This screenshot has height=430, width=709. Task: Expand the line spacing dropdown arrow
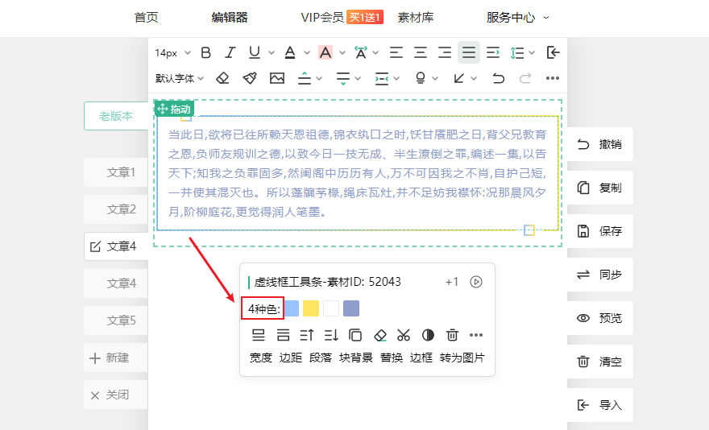click(x=532, y=53)
